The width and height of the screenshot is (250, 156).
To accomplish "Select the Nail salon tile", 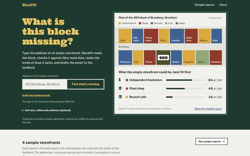I will pos(137,36).
